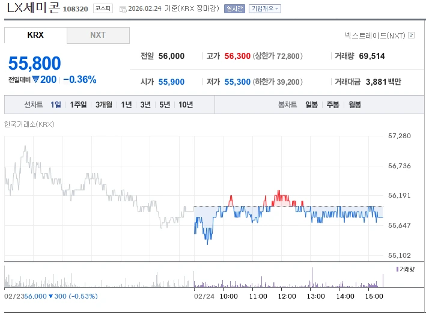
Task: Click the 57,280 price axis label
Action: tap(400, 136)
